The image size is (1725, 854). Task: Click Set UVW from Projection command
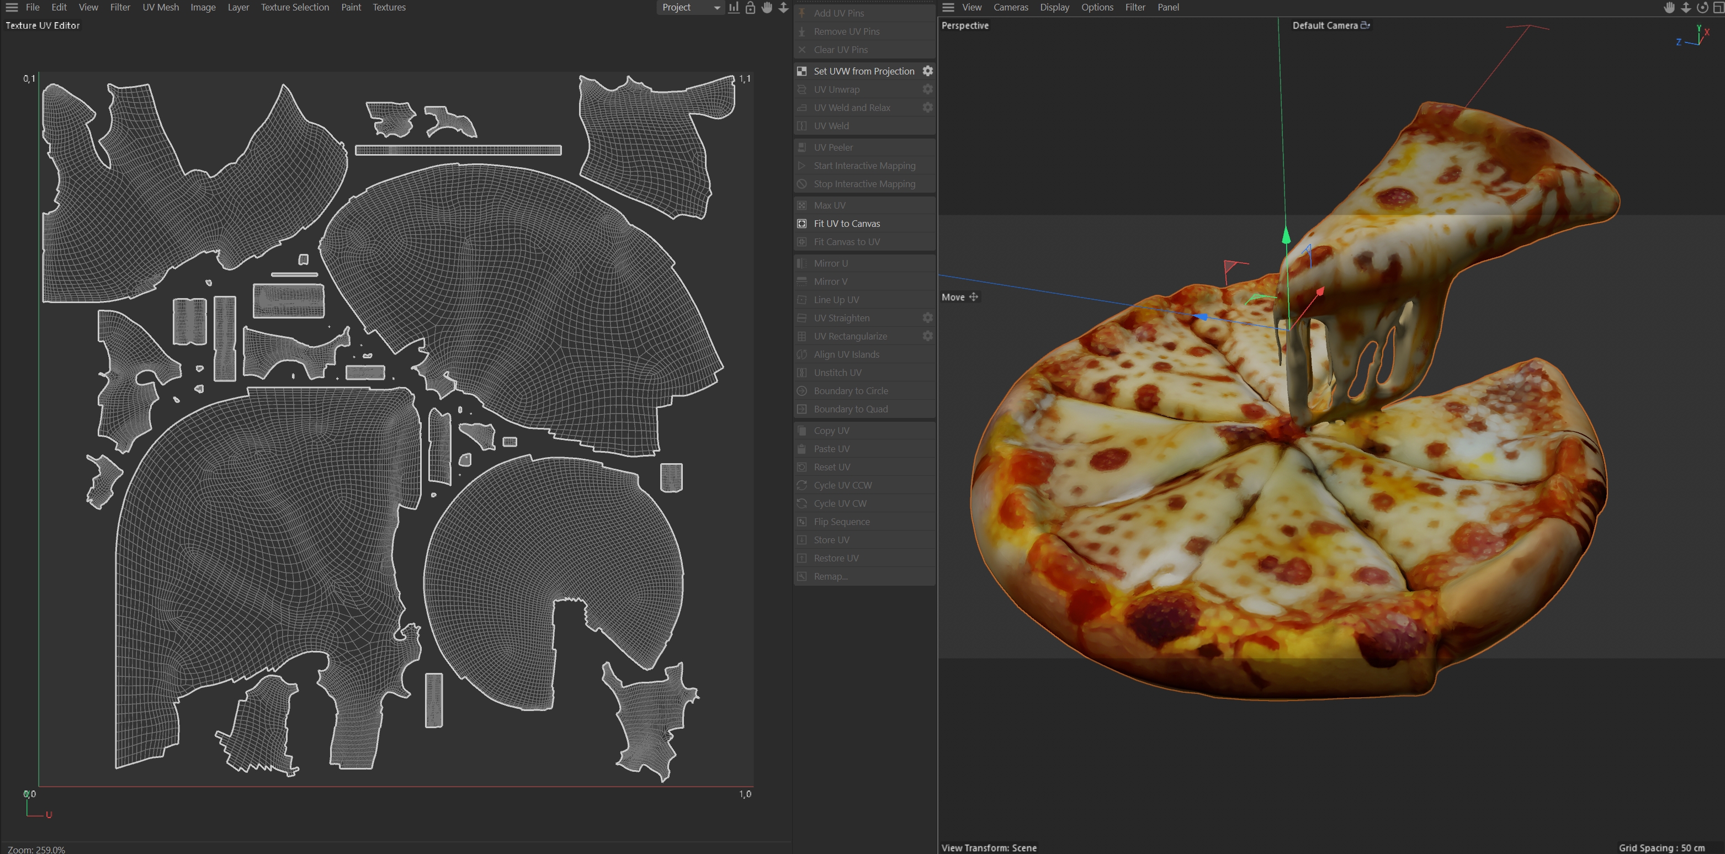point(863,71)
